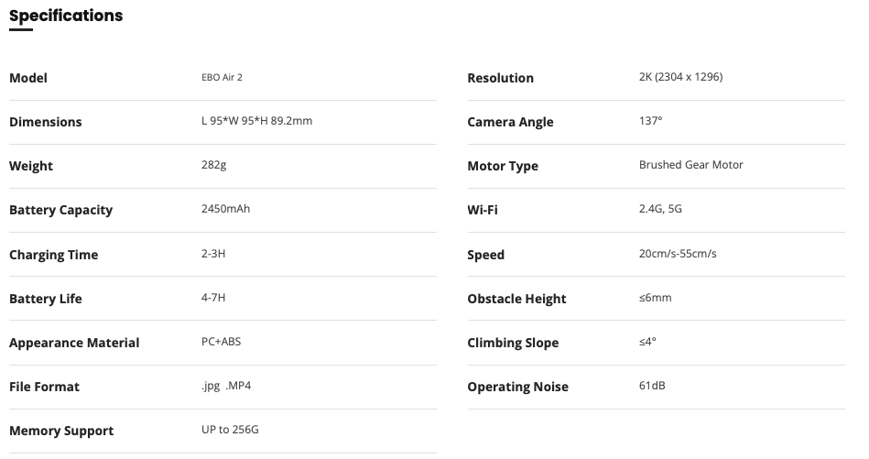This screenshot has height=459, width=869.
Task: Select the Model label
Action: pyautogui.click(x=28, y=78)
